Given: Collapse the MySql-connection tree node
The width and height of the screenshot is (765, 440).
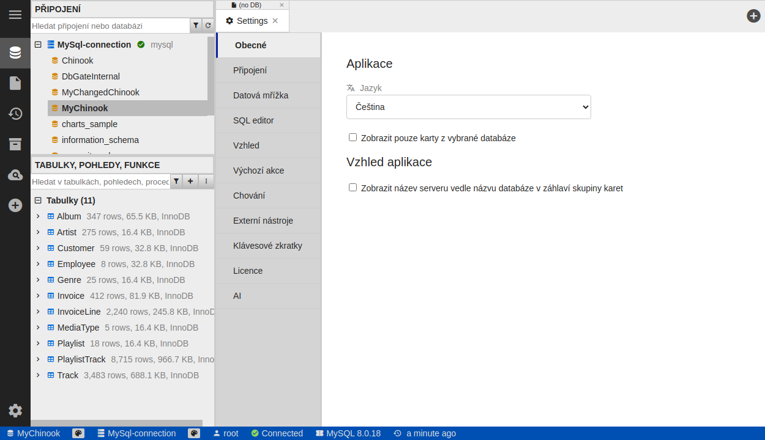Looking at the screenshot, I should click(38, 45).
